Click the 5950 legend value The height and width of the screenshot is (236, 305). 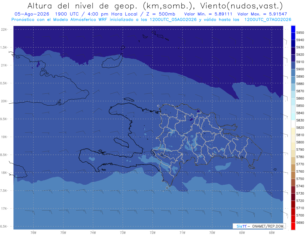pyautogui.click(x=300, y=33)
